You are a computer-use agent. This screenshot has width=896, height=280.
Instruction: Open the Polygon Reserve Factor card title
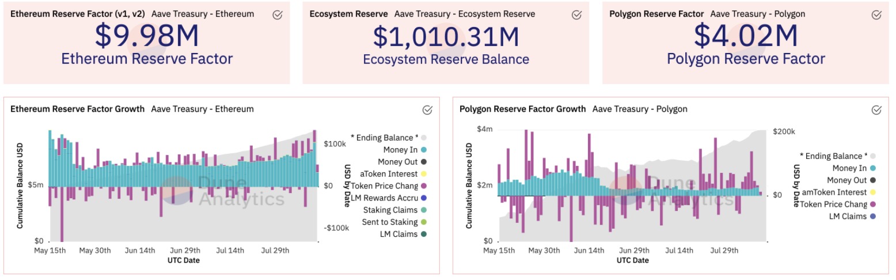click(x=656, y=14)
